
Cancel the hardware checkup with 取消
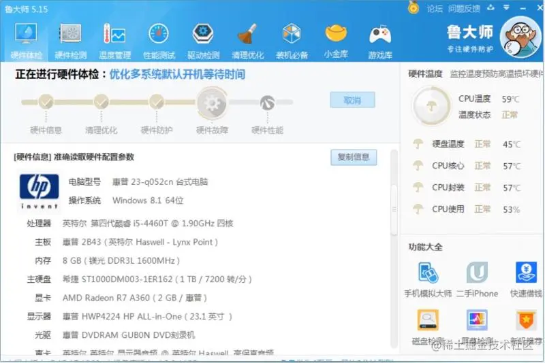352,100
